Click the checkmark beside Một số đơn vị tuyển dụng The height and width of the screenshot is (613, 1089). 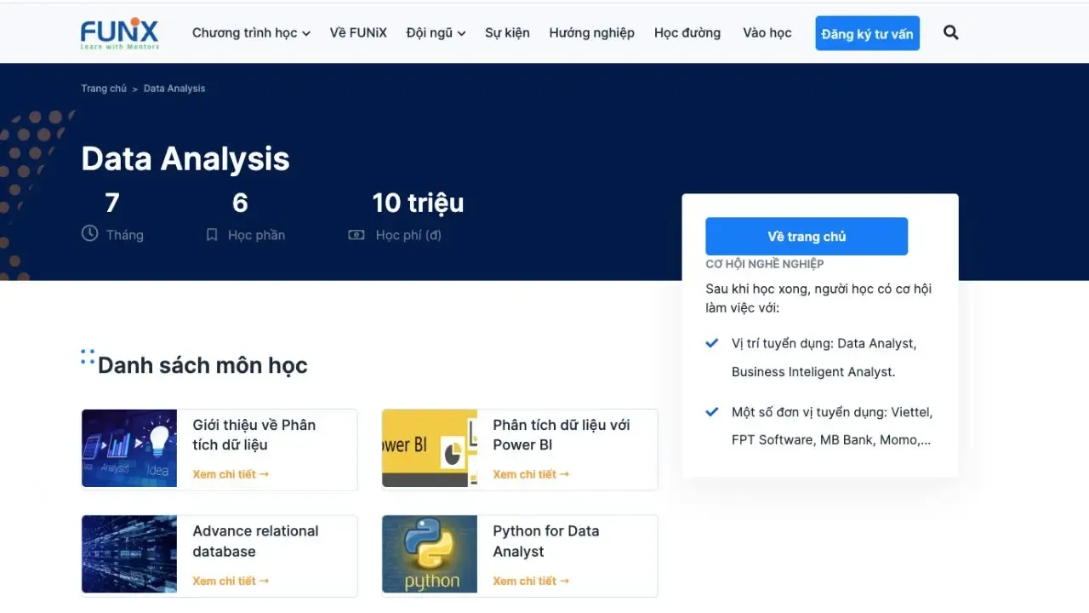tap(712, 412)
